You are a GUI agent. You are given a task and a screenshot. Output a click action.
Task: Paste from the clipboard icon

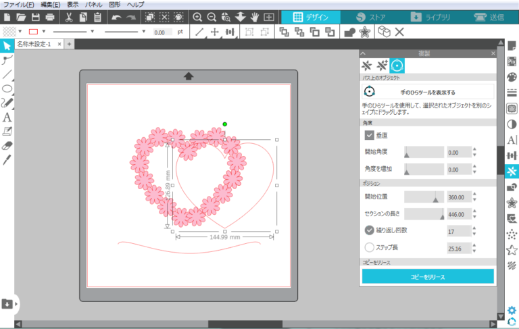(97, 17)
